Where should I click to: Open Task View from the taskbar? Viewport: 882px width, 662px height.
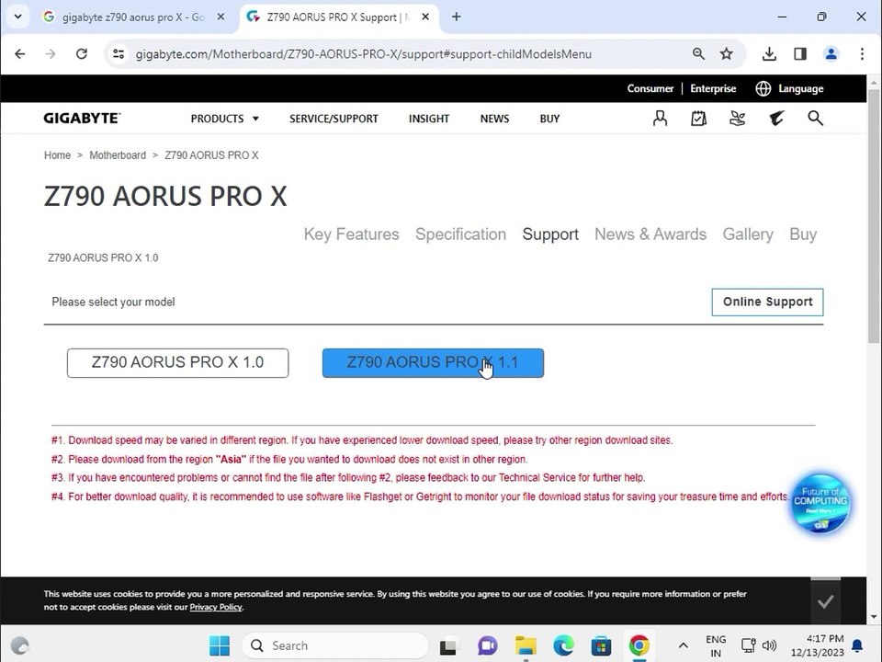448,645
